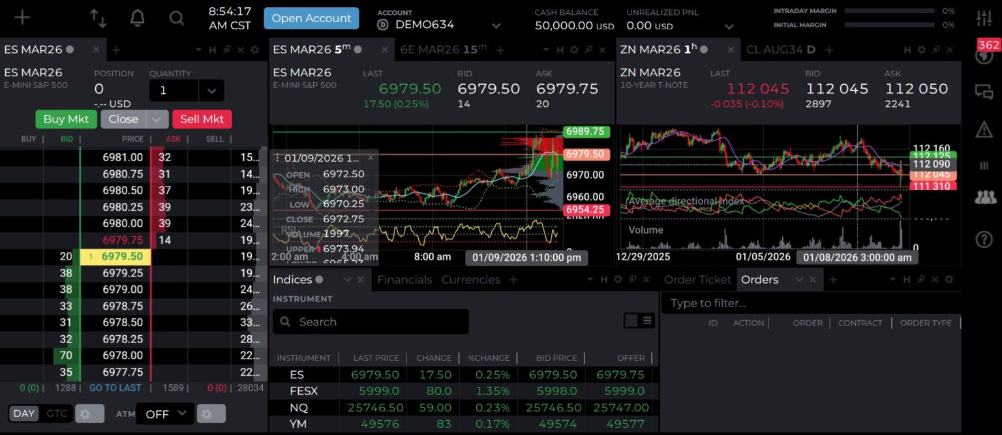1002x435 pixels.
Task: Switch to the Financials tab
Action: point(404,280)
